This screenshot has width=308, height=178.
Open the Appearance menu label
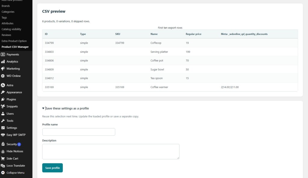pos(14,92)
